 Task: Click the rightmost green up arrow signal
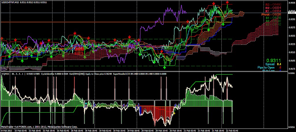(223, 24)
